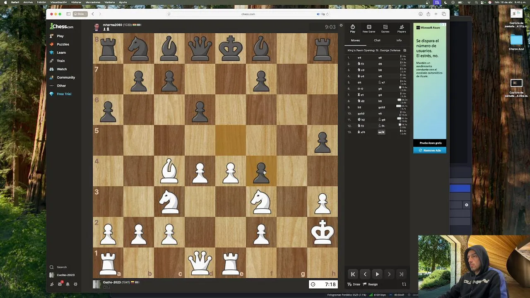This screenshot has width=530, height=298.
Task: Go to next move
Action: [389, 274]
